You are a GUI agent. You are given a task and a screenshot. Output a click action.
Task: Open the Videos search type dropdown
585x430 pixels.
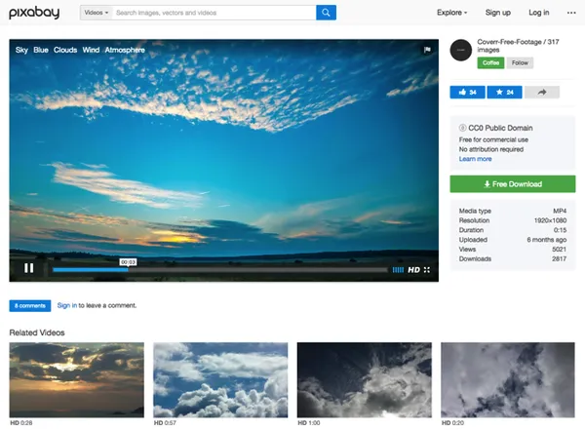click(96, 13)
